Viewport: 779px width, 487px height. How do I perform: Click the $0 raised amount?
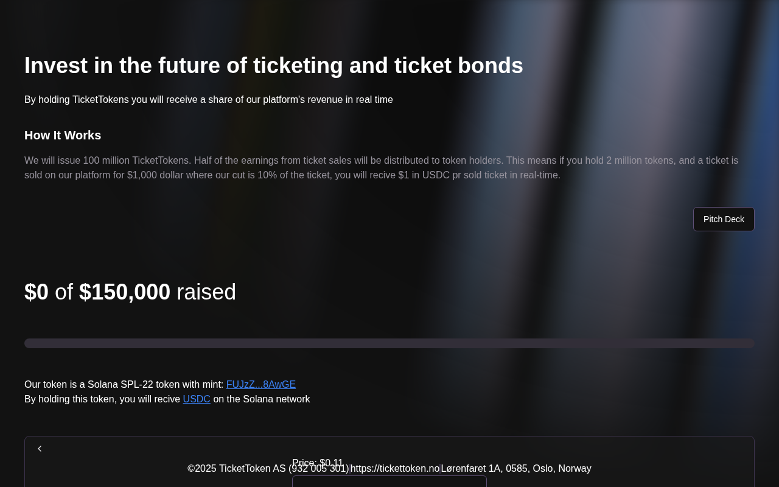click(x=37, y=292)
